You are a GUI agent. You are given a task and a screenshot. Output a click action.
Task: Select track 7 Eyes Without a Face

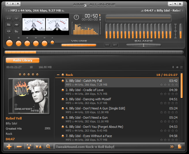click(x=122, y=138)
